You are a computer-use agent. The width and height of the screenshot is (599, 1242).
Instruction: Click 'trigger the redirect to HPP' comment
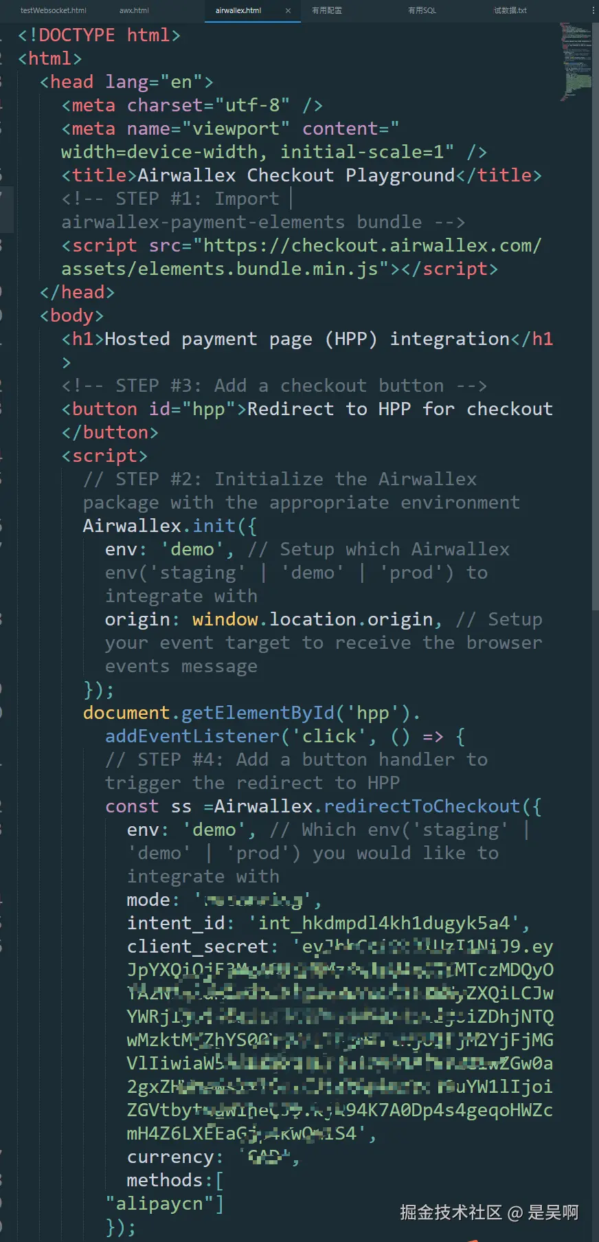click(252, 783)
